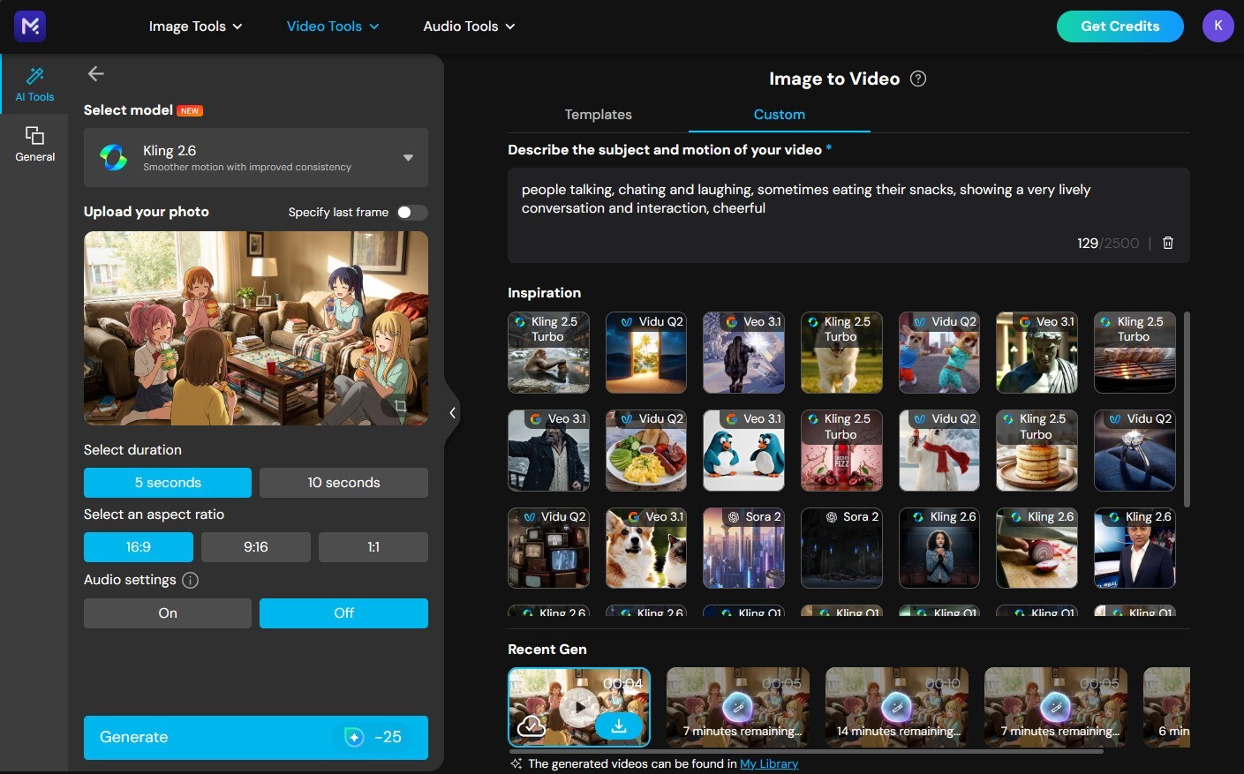
Task: Play the first Recent Gen video
Action: pyautogui.click(x=579, y=706)
